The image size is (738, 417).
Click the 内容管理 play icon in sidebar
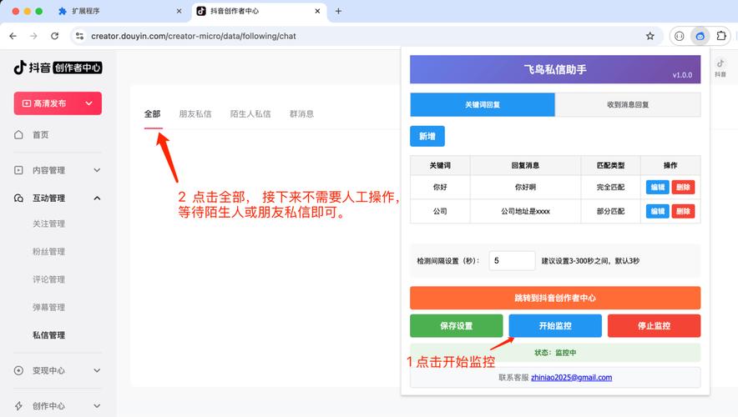coord(19,170)
